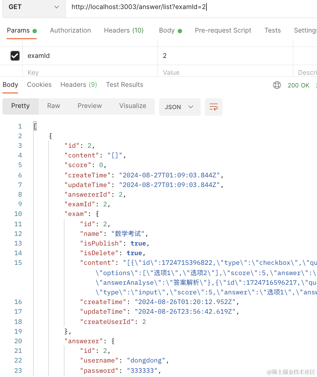Click the 200 OK status text
317x377 pixels.
pos(298,85)
